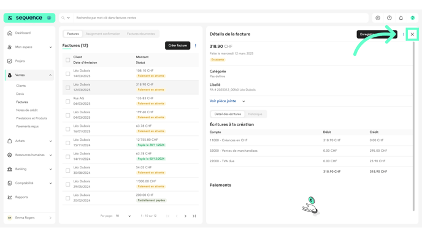Open the search filter dropdown arrow

68,18
